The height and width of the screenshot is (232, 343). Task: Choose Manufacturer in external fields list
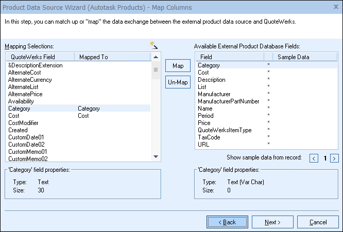[214, 95]
